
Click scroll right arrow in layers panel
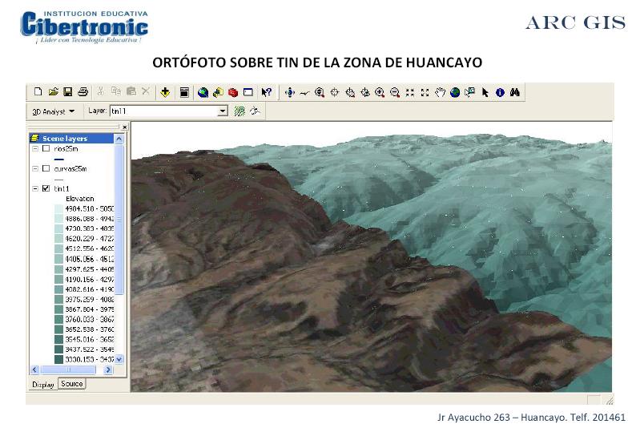[x=108, y=369]
